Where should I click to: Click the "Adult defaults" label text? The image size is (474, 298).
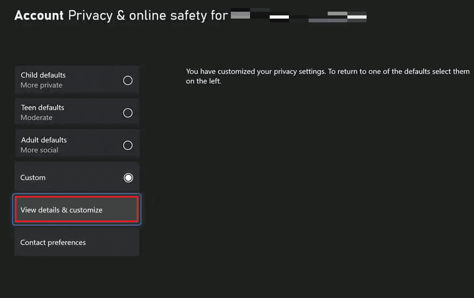click(x=44, y=140)
